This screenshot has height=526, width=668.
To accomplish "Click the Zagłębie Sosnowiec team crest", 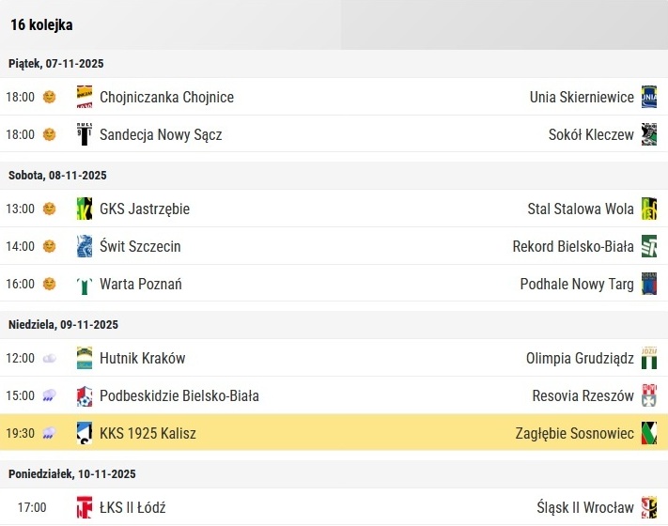I will point(649,433).
